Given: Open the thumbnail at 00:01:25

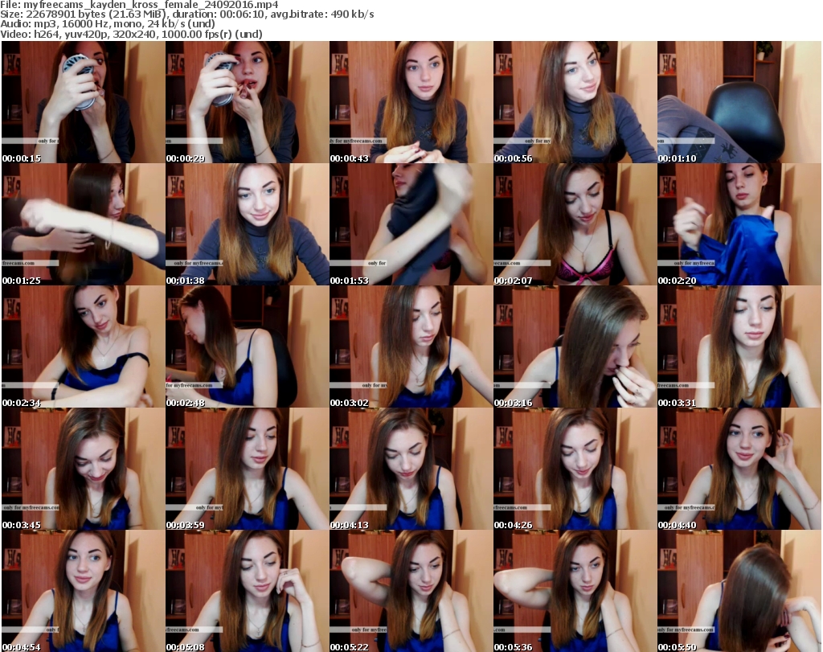Looking at the screenshot, I should [83, 224].
